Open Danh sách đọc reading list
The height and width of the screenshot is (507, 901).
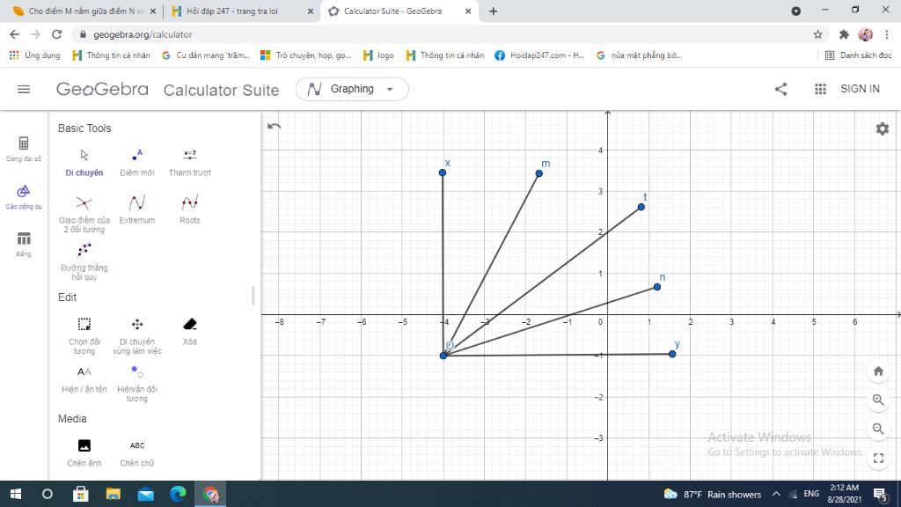[859, 55]
